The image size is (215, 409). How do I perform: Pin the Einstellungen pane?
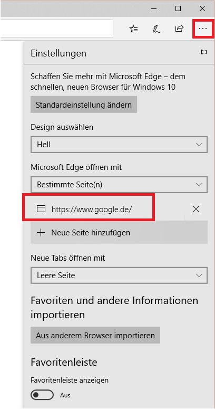[202, 52]
